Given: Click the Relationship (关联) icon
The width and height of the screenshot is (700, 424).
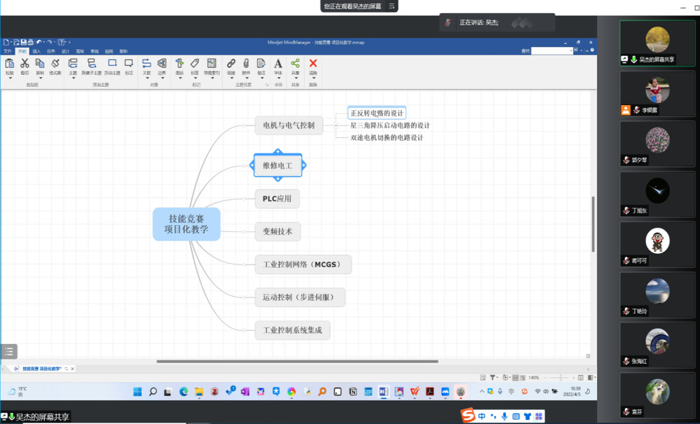Looking at the screenshot, I should (147, 64).
